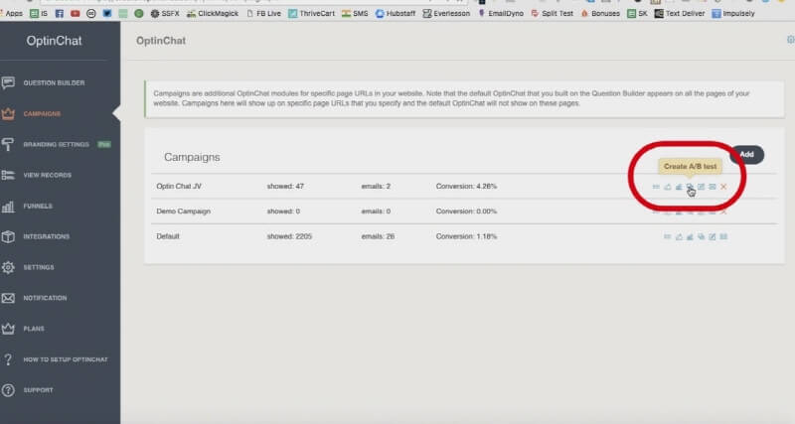Screen dimensions: 795x424
Task: Click the envelope icon in Optin Chat JV row
Action: tap(713, 187)
